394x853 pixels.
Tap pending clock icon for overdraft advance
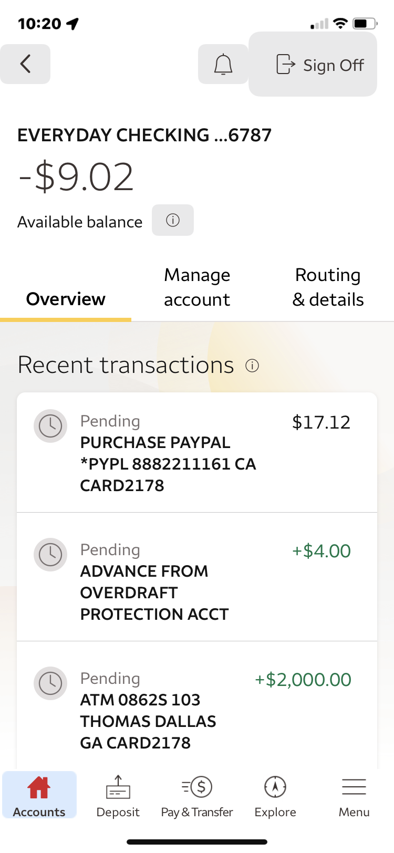[x=50, y=555]
